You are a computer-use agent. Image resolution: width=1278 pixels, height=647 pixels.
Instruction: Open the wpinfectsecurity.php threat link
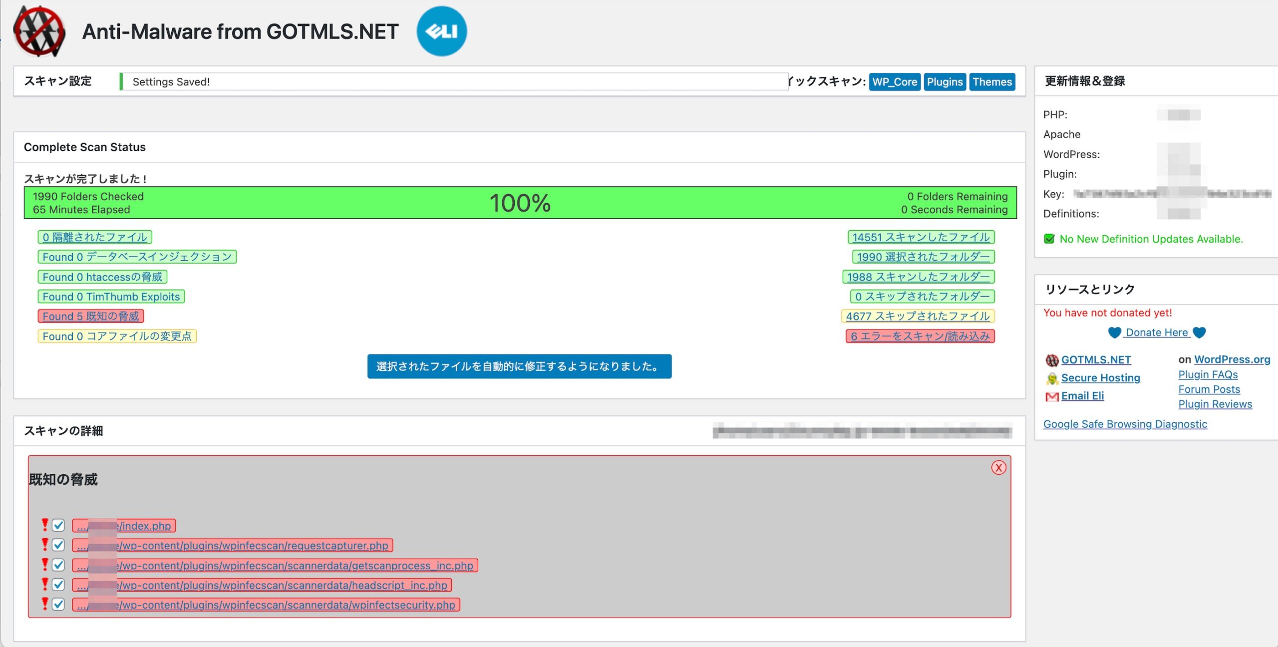point(266,605)
